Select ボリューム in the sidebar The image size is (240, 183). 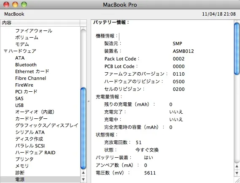27,38
